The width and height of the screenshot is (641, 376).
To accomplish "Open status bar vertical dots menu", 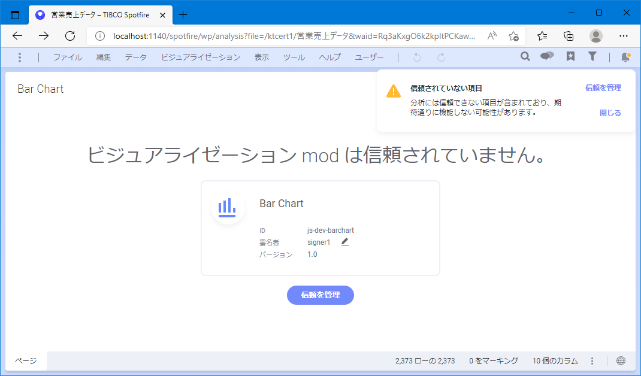I will click(x=592, y=361).
